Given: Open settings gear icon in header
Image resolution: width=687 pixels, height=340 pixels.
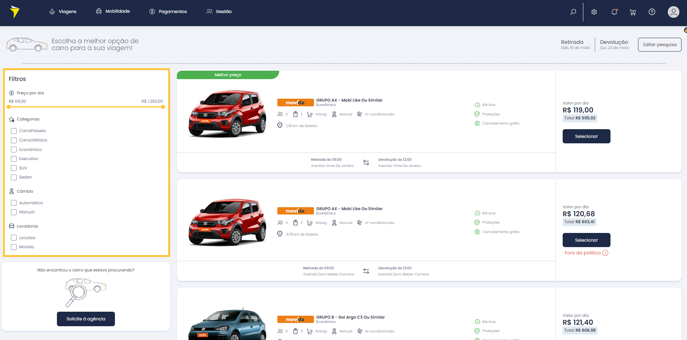Looking at the screenshot, I should [594, 12].
